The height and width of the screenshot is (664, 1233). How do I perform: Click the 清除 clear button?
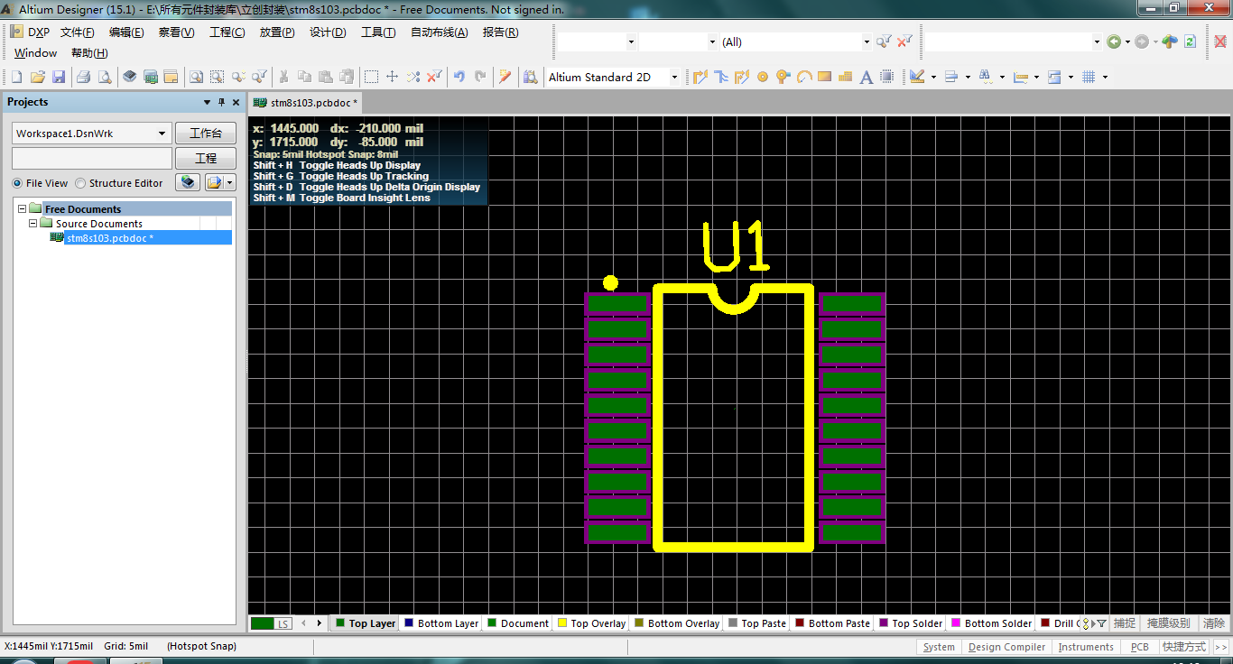(1214, 623)
